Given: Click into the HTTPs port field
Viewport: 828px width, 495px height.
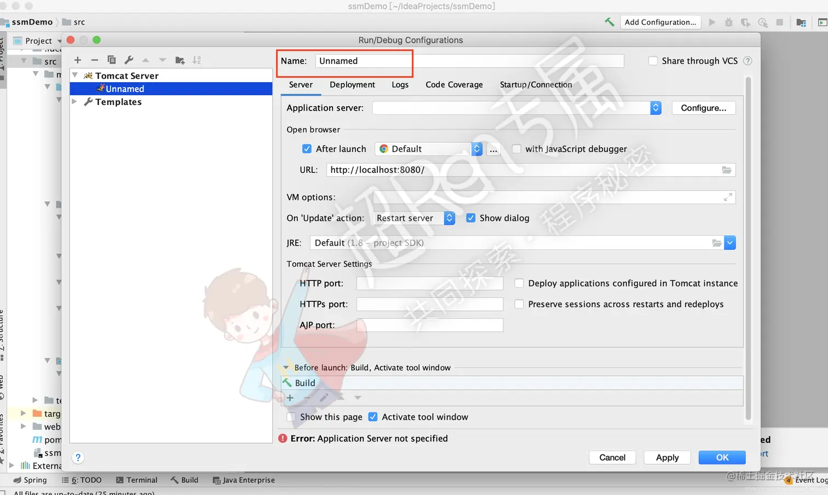Looking at the screenshot, I should point(429,304).
